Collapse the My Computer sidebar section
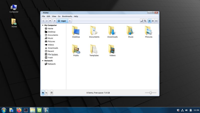This screenshot has width=200, height=113. [43, 25]
